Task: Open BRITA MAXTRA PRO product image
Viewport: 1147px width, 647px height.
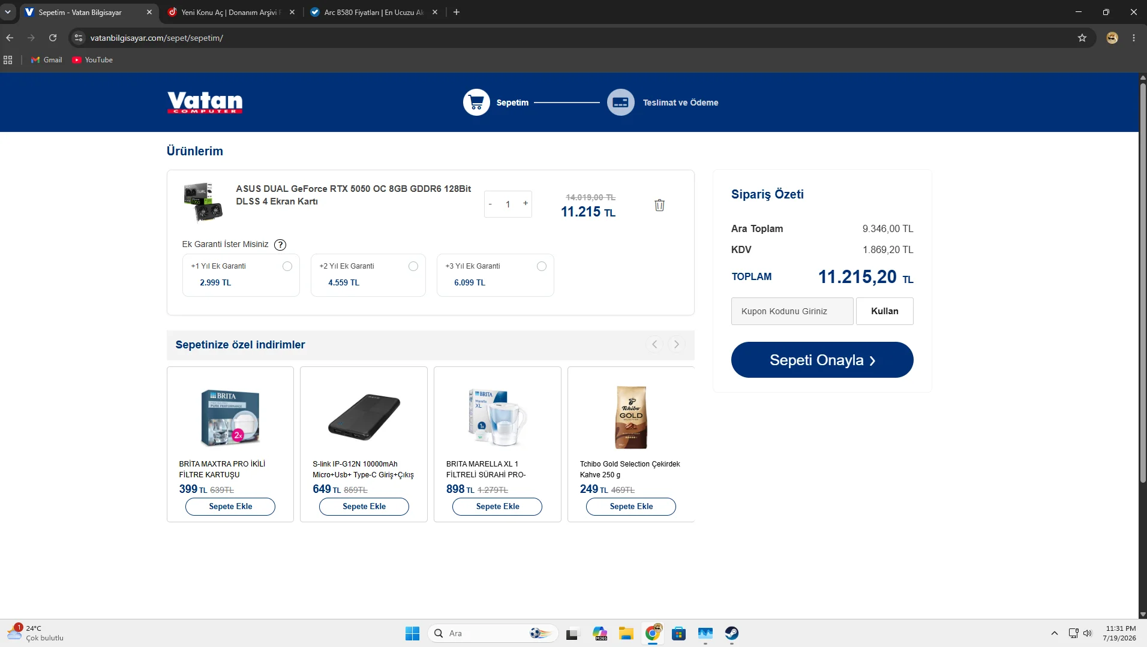Action: (x=230, y=417)
